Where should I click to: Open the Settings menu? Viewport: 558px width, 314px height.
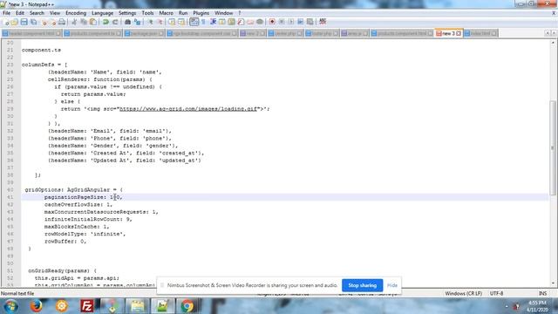tap(127, 13)
